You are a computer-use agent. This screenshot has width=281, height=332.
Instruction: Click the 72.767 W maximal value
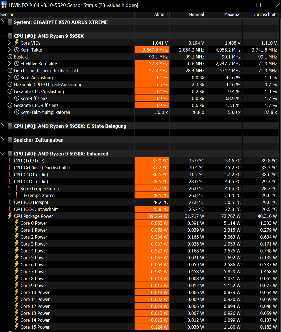click(231, 216)
